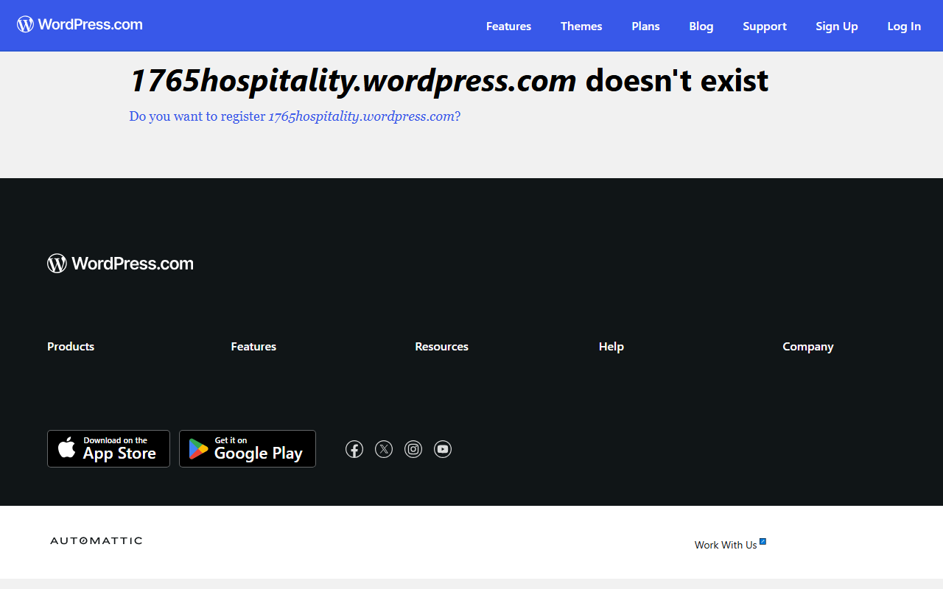
Task: Click the Automattic logo
Action: pyautogui.click(x=96, y=540)
